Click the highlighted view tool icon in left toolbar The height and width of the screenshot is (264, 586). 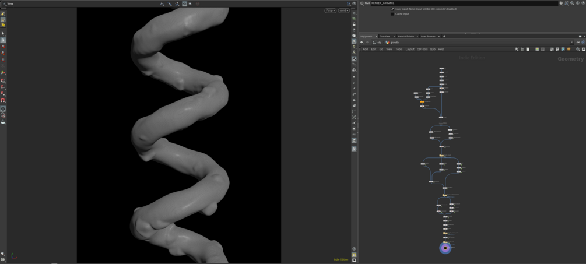[x=3, y=108]
